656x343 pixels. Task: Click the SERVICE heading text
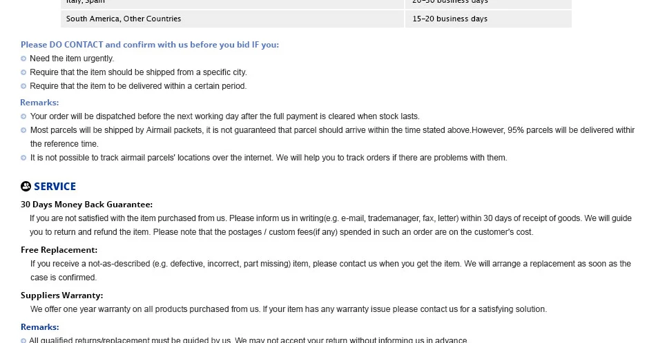point(55,187)
